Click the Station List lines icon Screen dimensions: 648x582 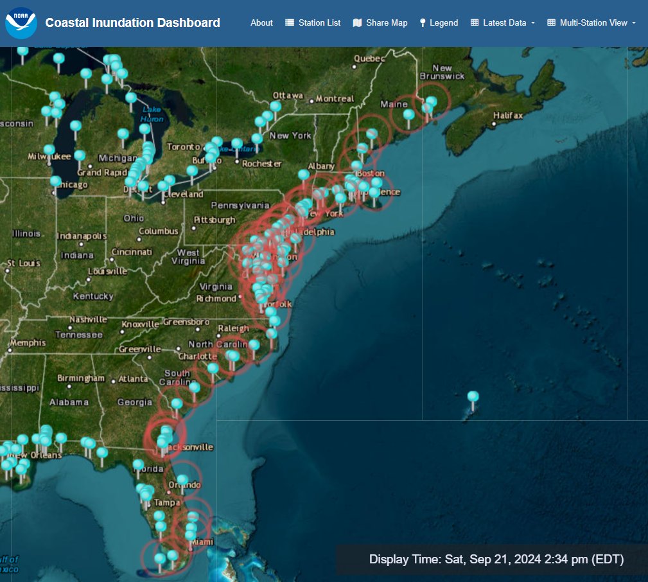coord(290,22)
